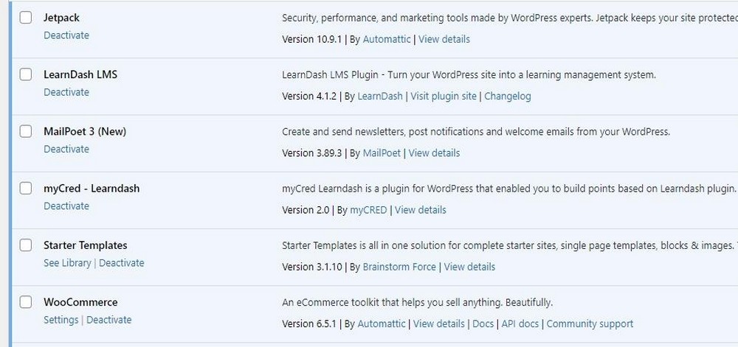The width and height of the screenshot is (738, 347).
Task: Open LearnDash Visit plugin site link
Action: pyautogui.click(x=444, y=96)
